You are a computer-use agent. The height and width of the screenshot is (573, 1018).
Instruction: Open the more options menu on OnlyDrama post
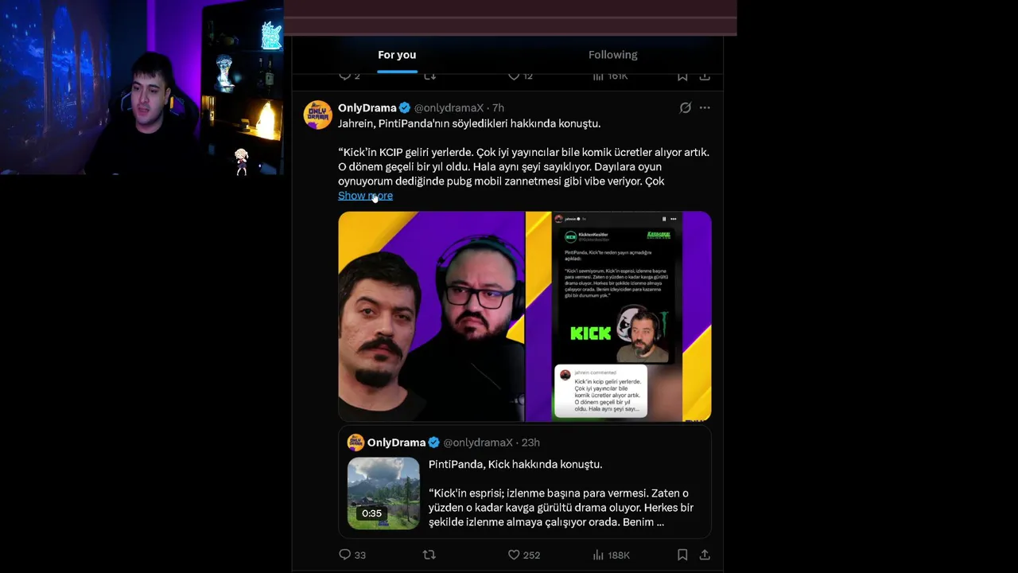705,107
